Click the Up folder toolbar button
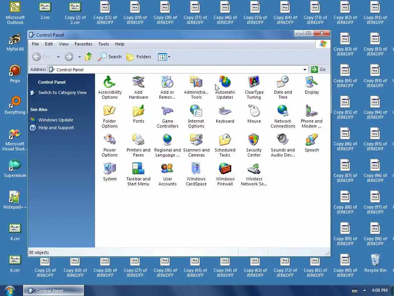The image size is (394, 296). pyautogui.click(x=88, y=57)
